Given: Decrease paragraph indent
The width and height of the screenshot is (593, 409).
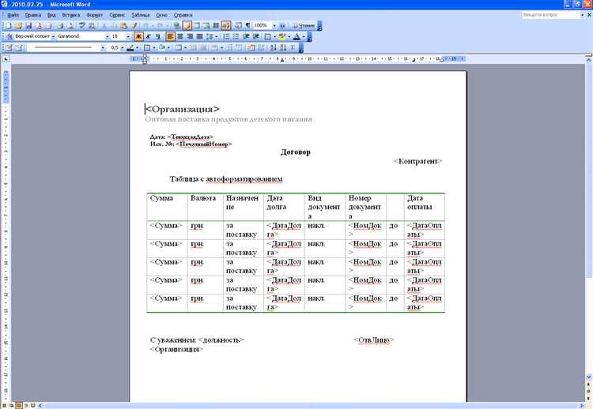Looking at the screenshot, I should tap(246, 36).
